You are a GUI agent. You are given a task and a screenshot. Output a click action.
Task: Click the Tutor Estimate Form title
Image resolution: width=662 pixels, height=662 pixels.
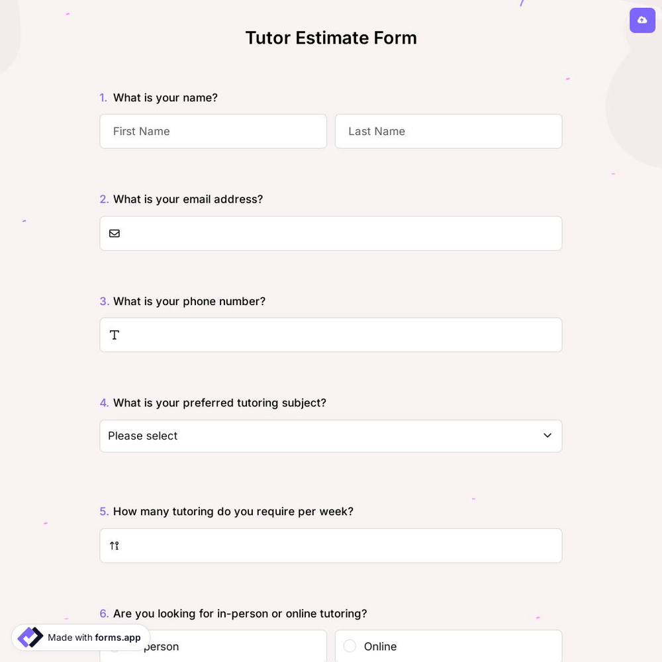331,38
